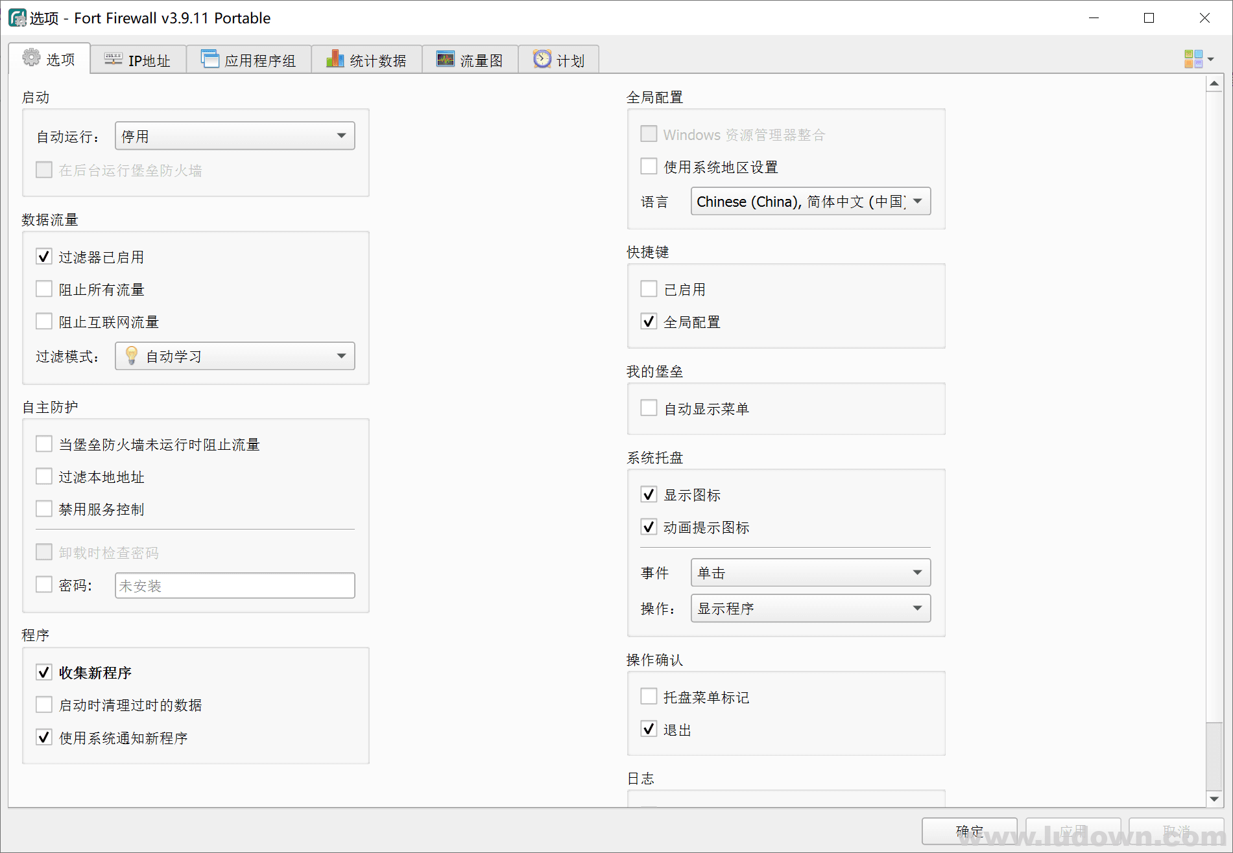
Task: Uncheck 使用系统通知新程序
Action: point(44,738)
